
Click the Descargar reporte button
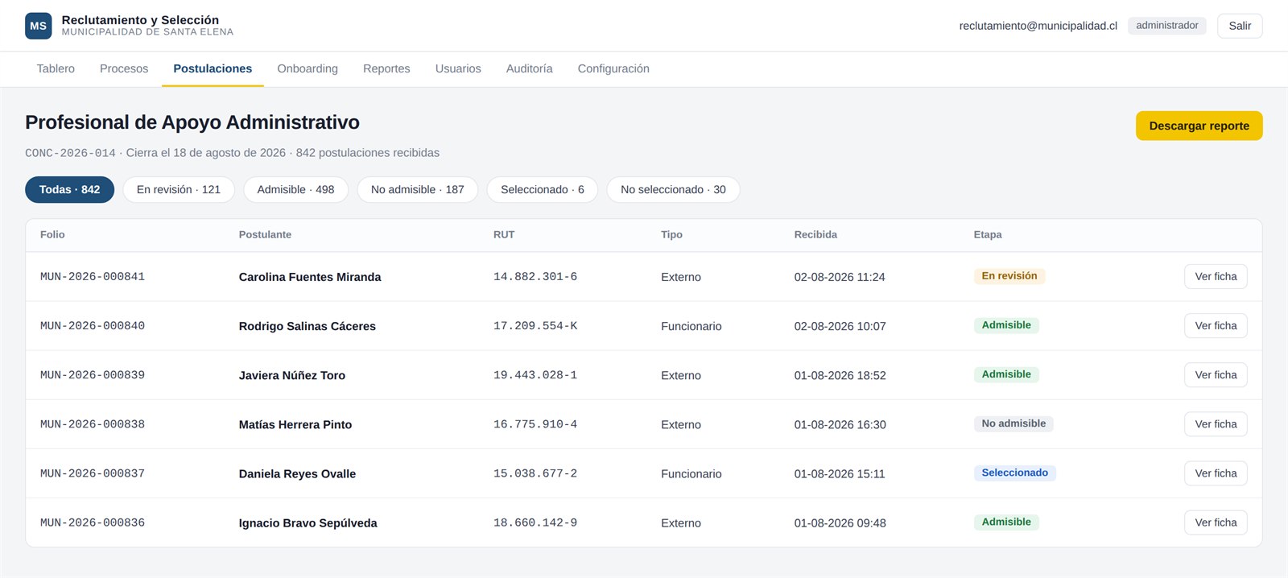[1199, 126]
